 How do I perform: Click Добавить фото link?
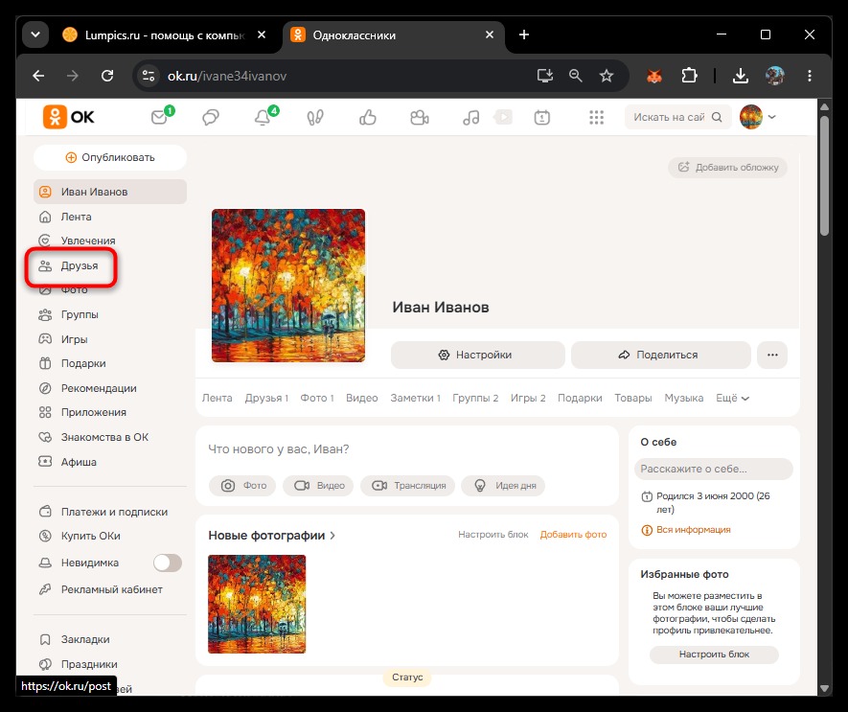pyautogui.click(x=573, y=535)
